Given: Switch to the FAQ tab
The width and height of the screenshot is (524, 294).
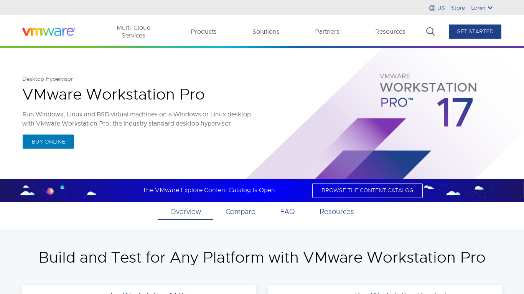Looking at the screenshot, I should point(287,212).
